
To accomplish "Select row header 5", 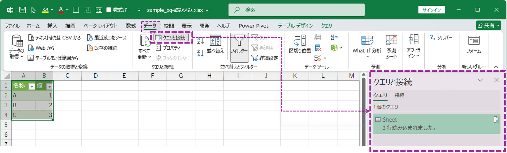I will [6, 125].
